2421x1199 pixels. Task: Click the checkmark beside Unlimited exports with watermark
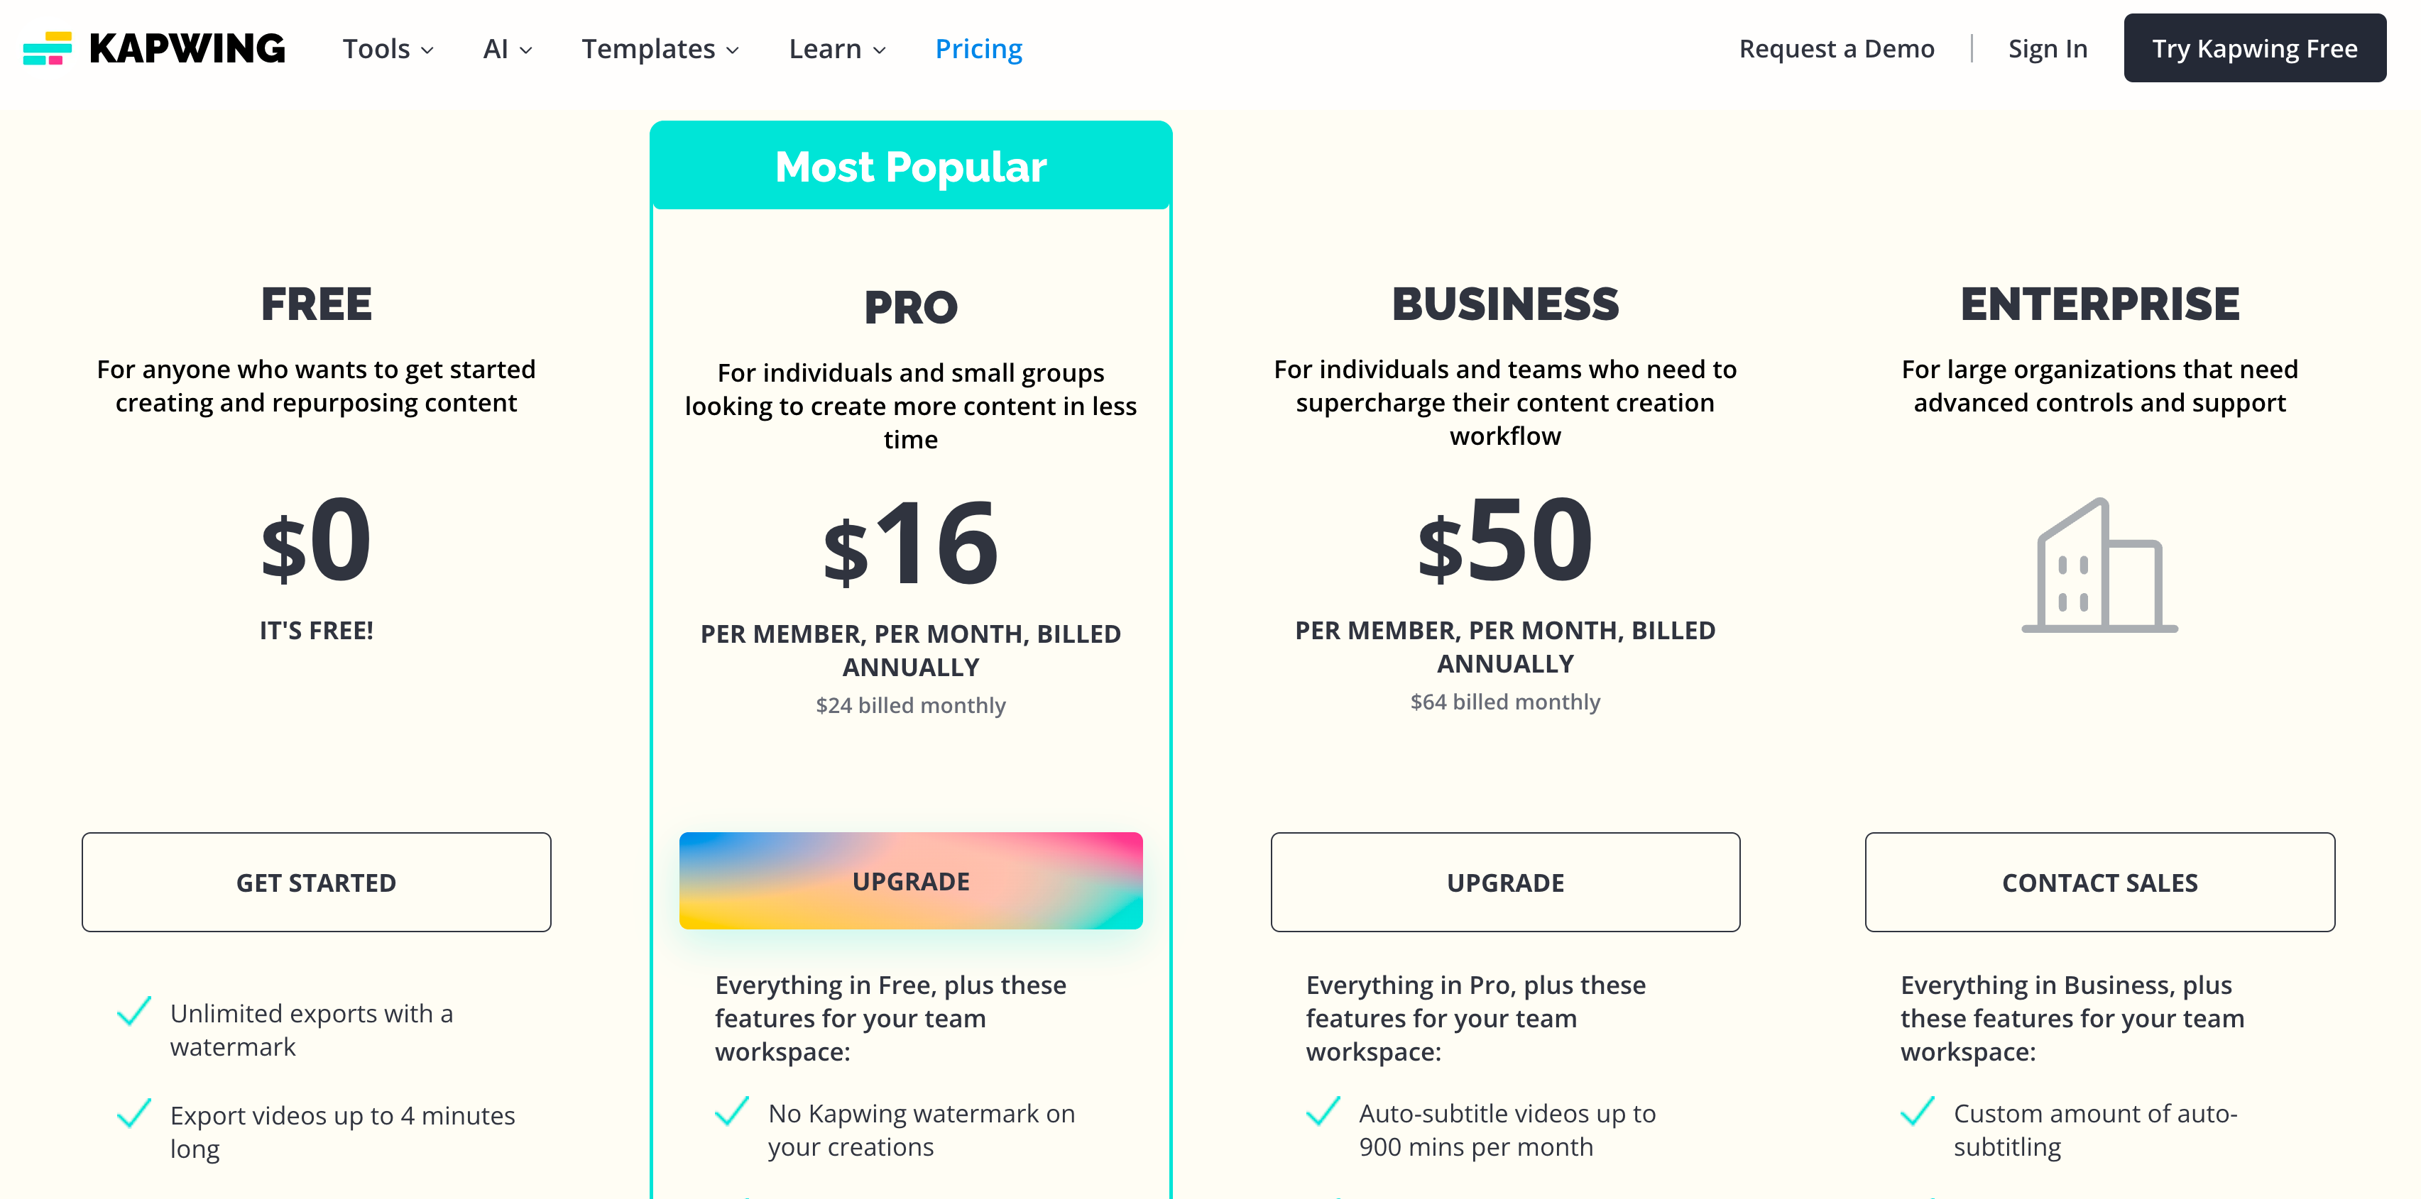(x=133, y=1012)
